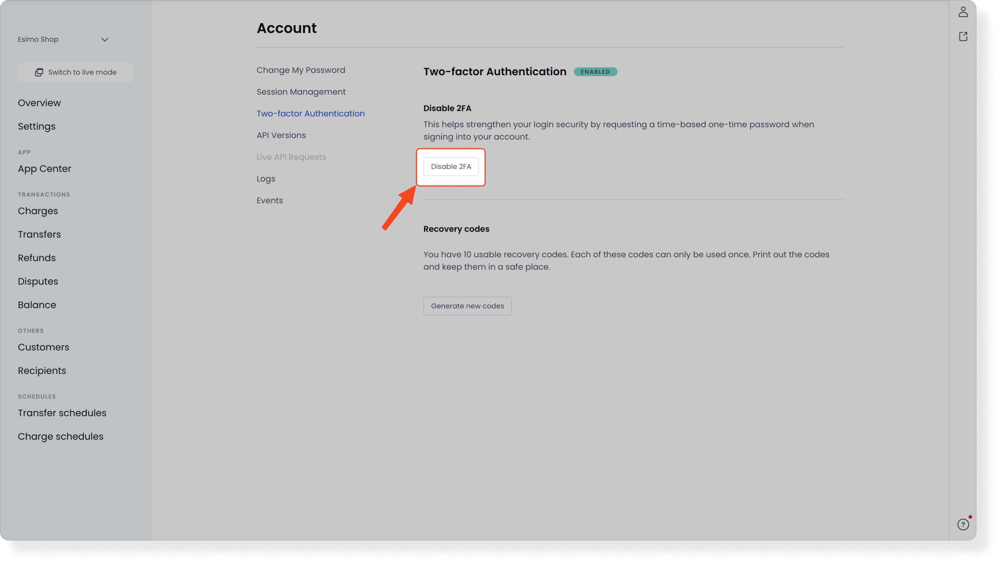998x562 pixels.
Task: View Charges under Transactions
Action: pyautogui.click(x=37, y=211)
